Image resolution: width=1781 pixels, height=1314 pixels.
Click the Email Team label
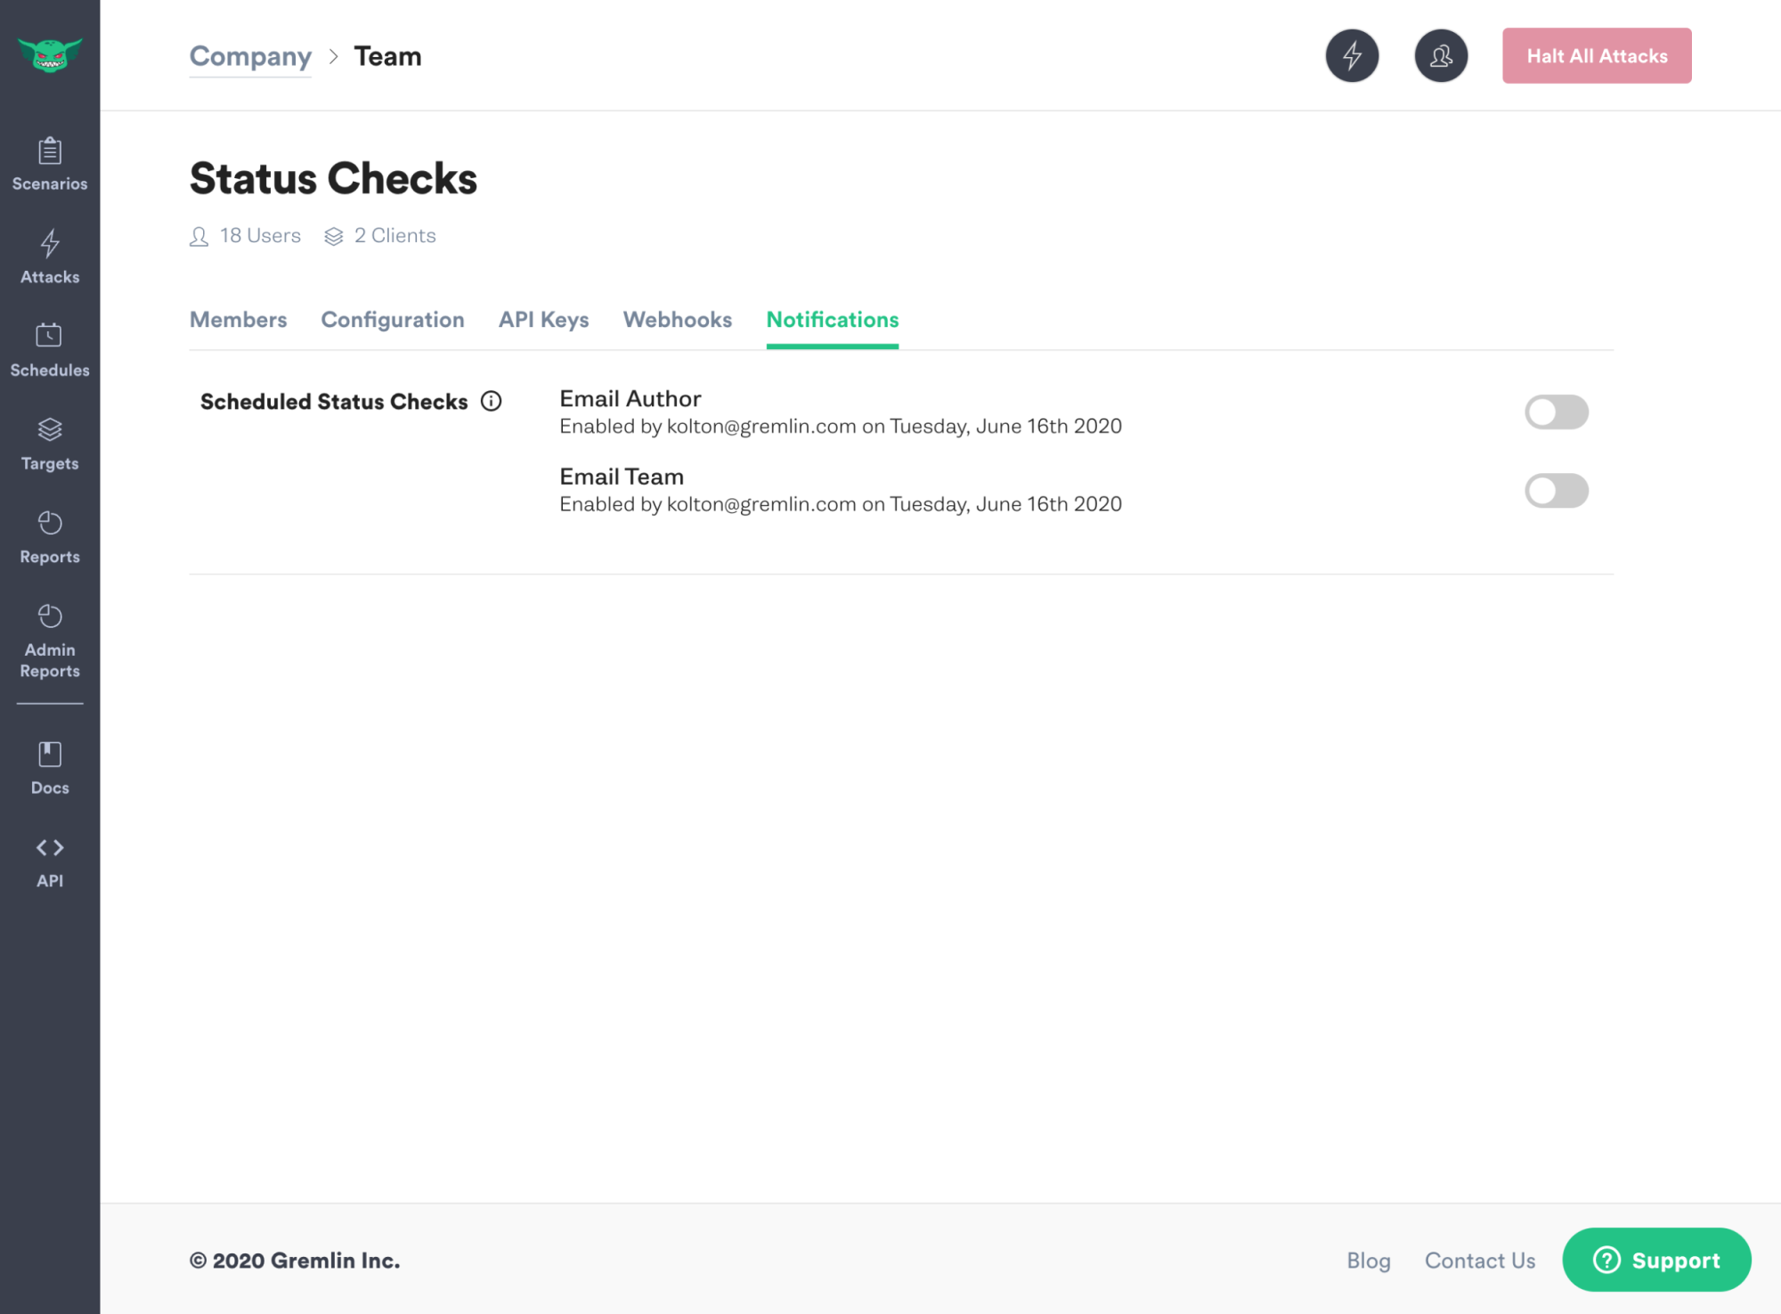click(622, 477)
